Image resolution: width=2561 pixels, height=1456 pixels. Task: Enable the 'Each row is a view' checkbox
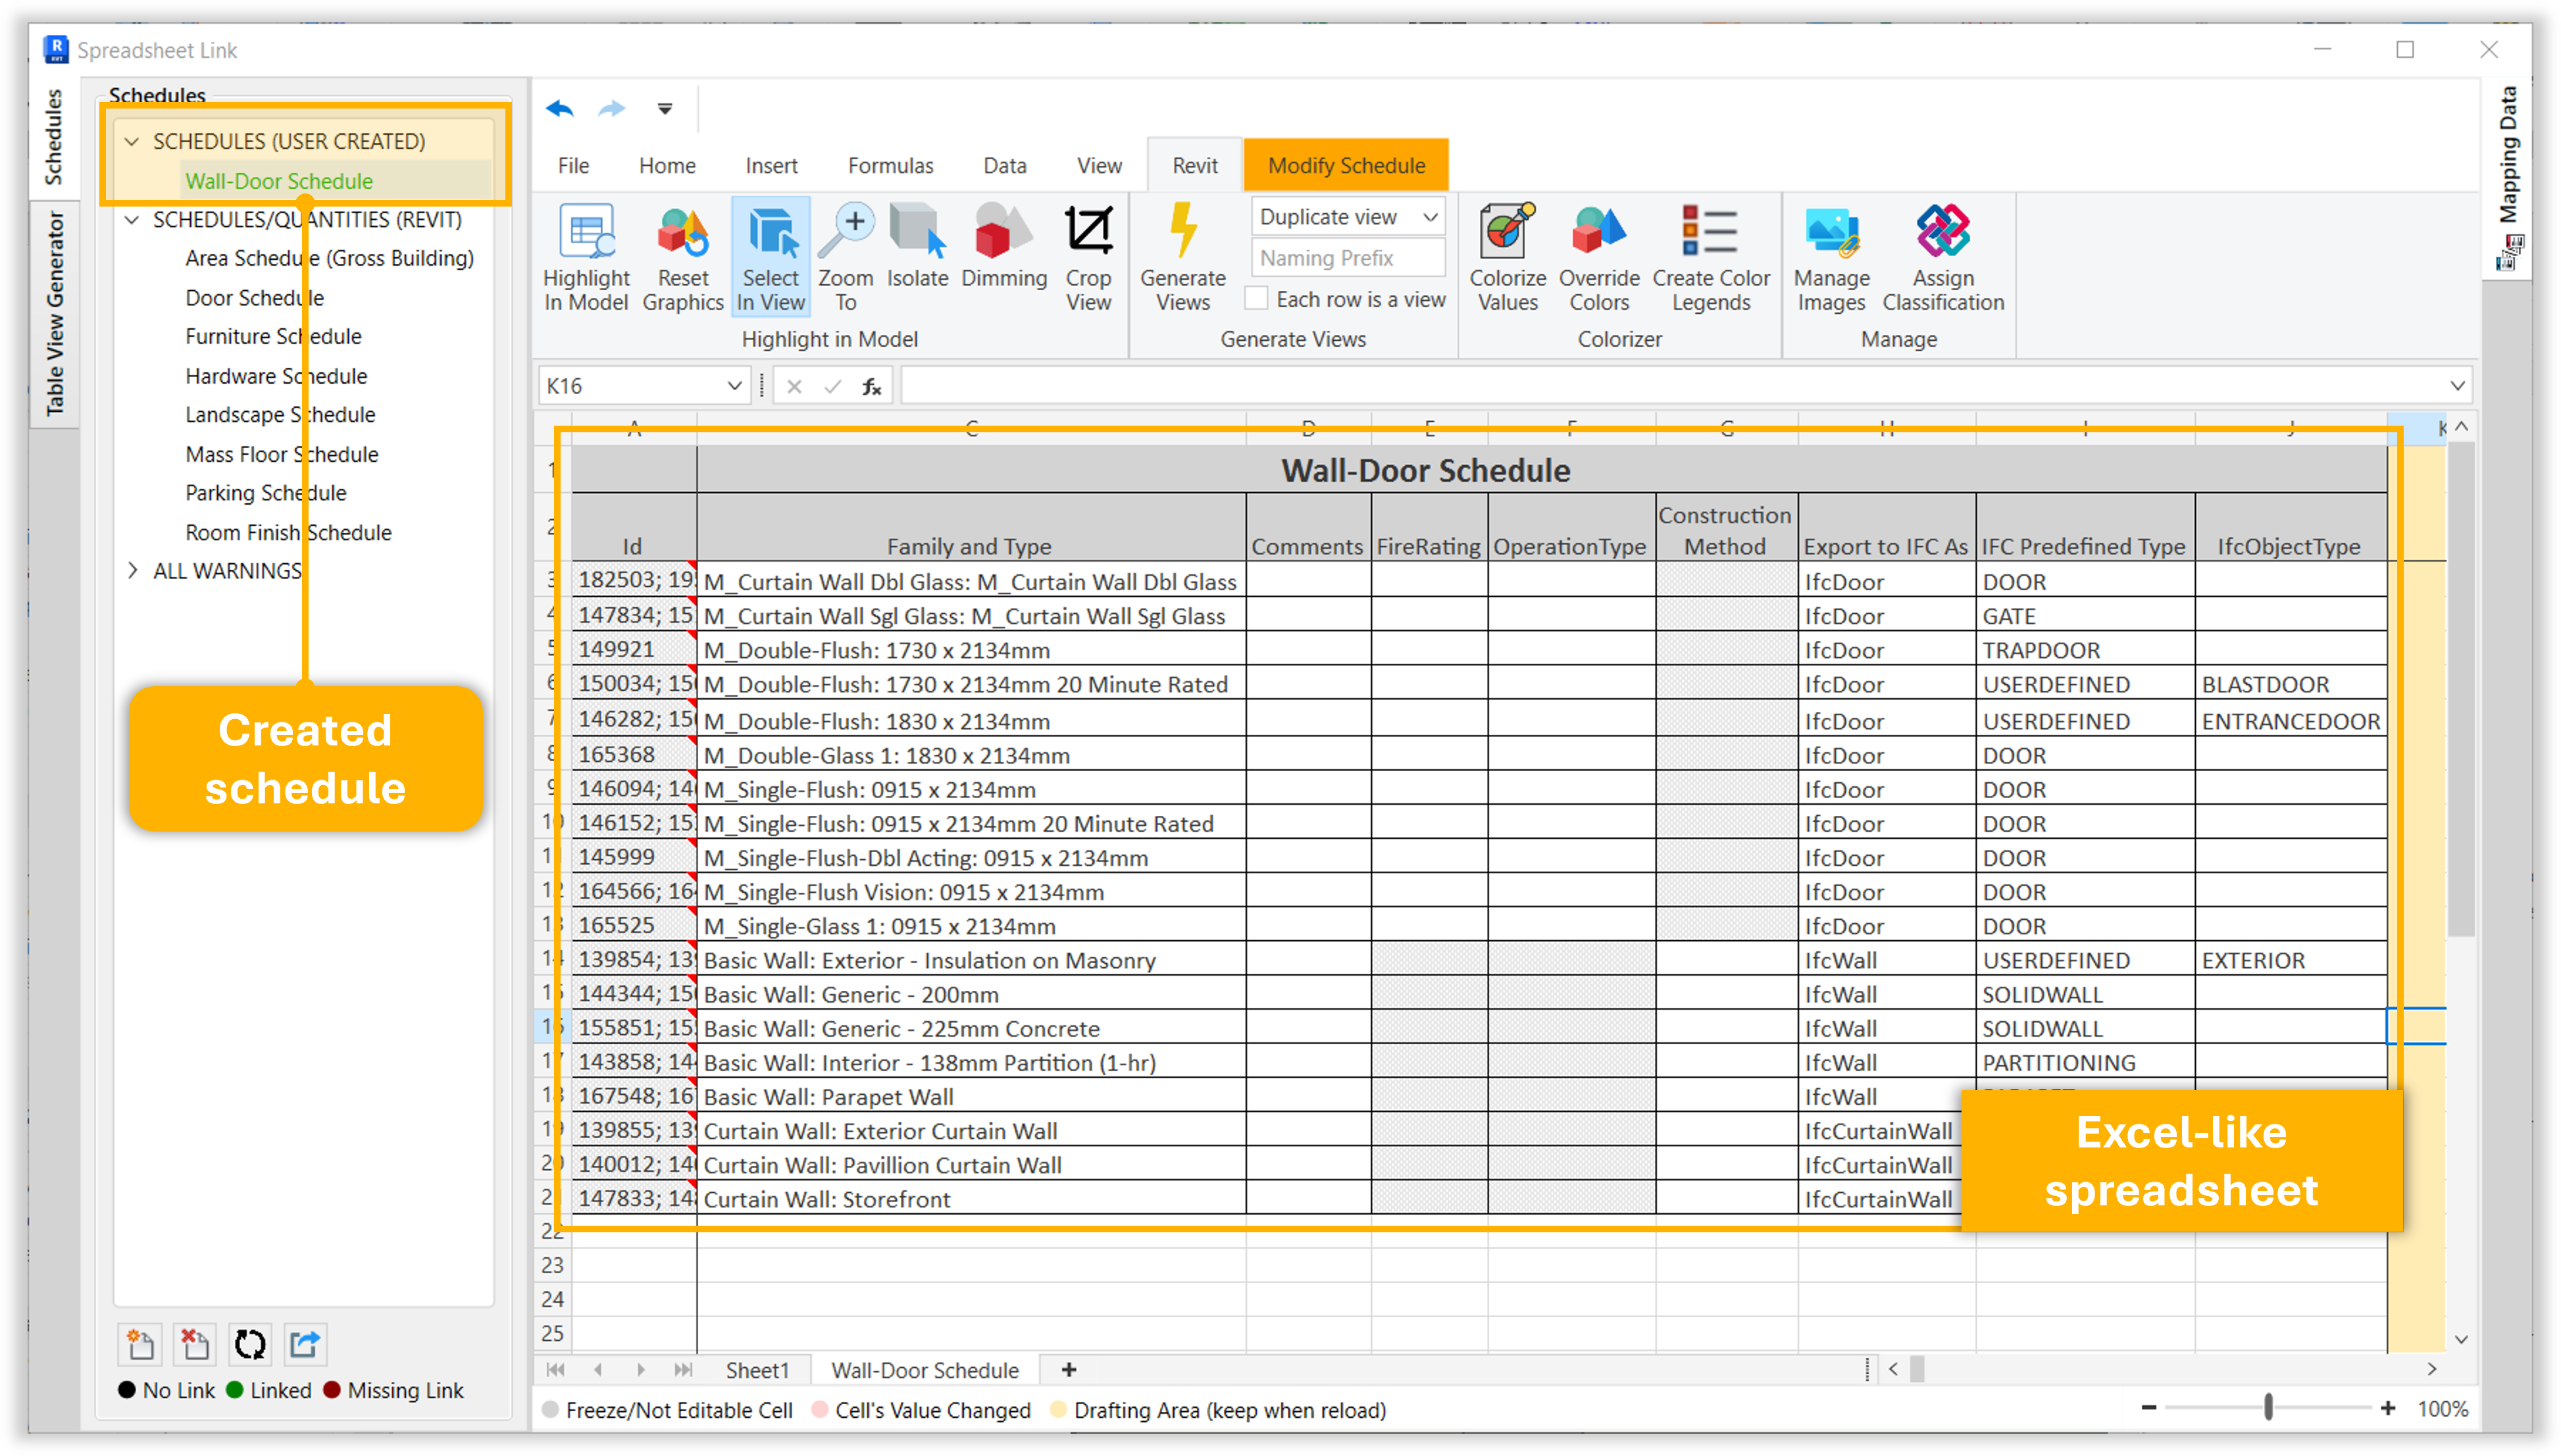tap(1257, 299)
